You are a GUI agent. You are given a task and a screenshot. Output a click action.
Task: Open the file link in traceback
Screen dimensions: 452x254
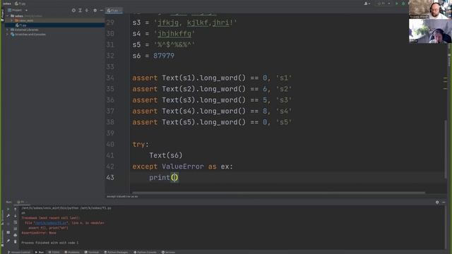pyautogui.click(x=51, y=223)
